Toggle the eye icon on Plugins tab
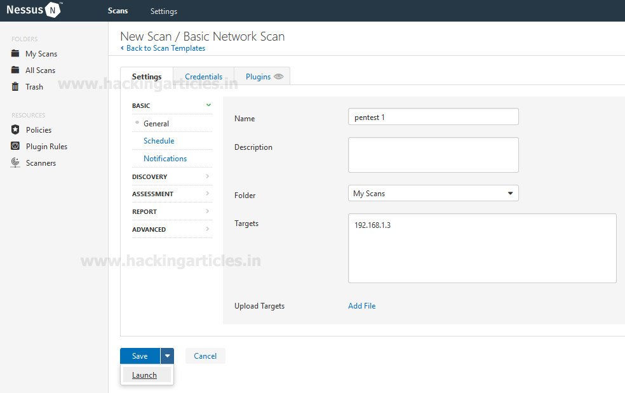625x393 pixels. (x=278, y=77)
